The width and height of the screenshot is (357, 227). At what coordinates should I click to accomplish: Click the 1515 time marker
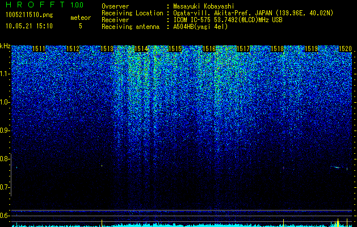point(175,49)
